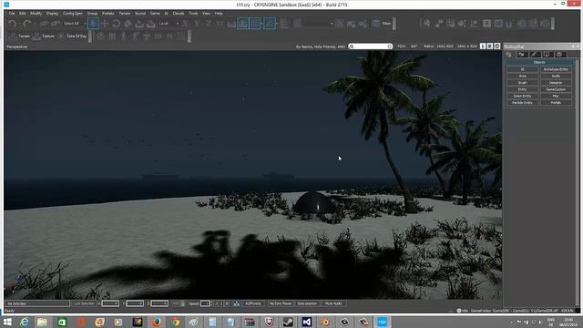
Task: Click the Brush object button
Action: 522,83
